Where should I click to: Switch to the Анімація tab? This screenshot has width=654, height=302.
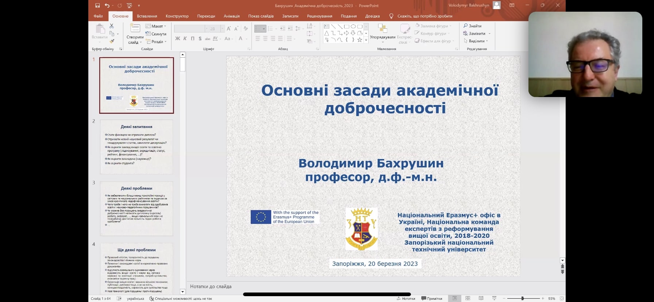231,16
